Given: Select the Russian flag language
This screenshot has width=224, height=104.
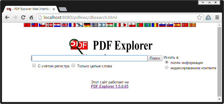Looking at the screenshot, I should coord(162,25).
